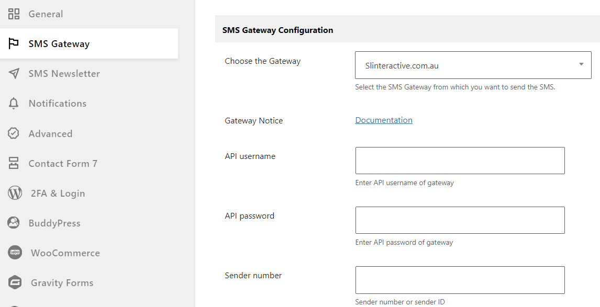Click the WooCommerce logo icon
This screenshot has width=600, height=307.
pyautogui.click(x=15, y=253)
